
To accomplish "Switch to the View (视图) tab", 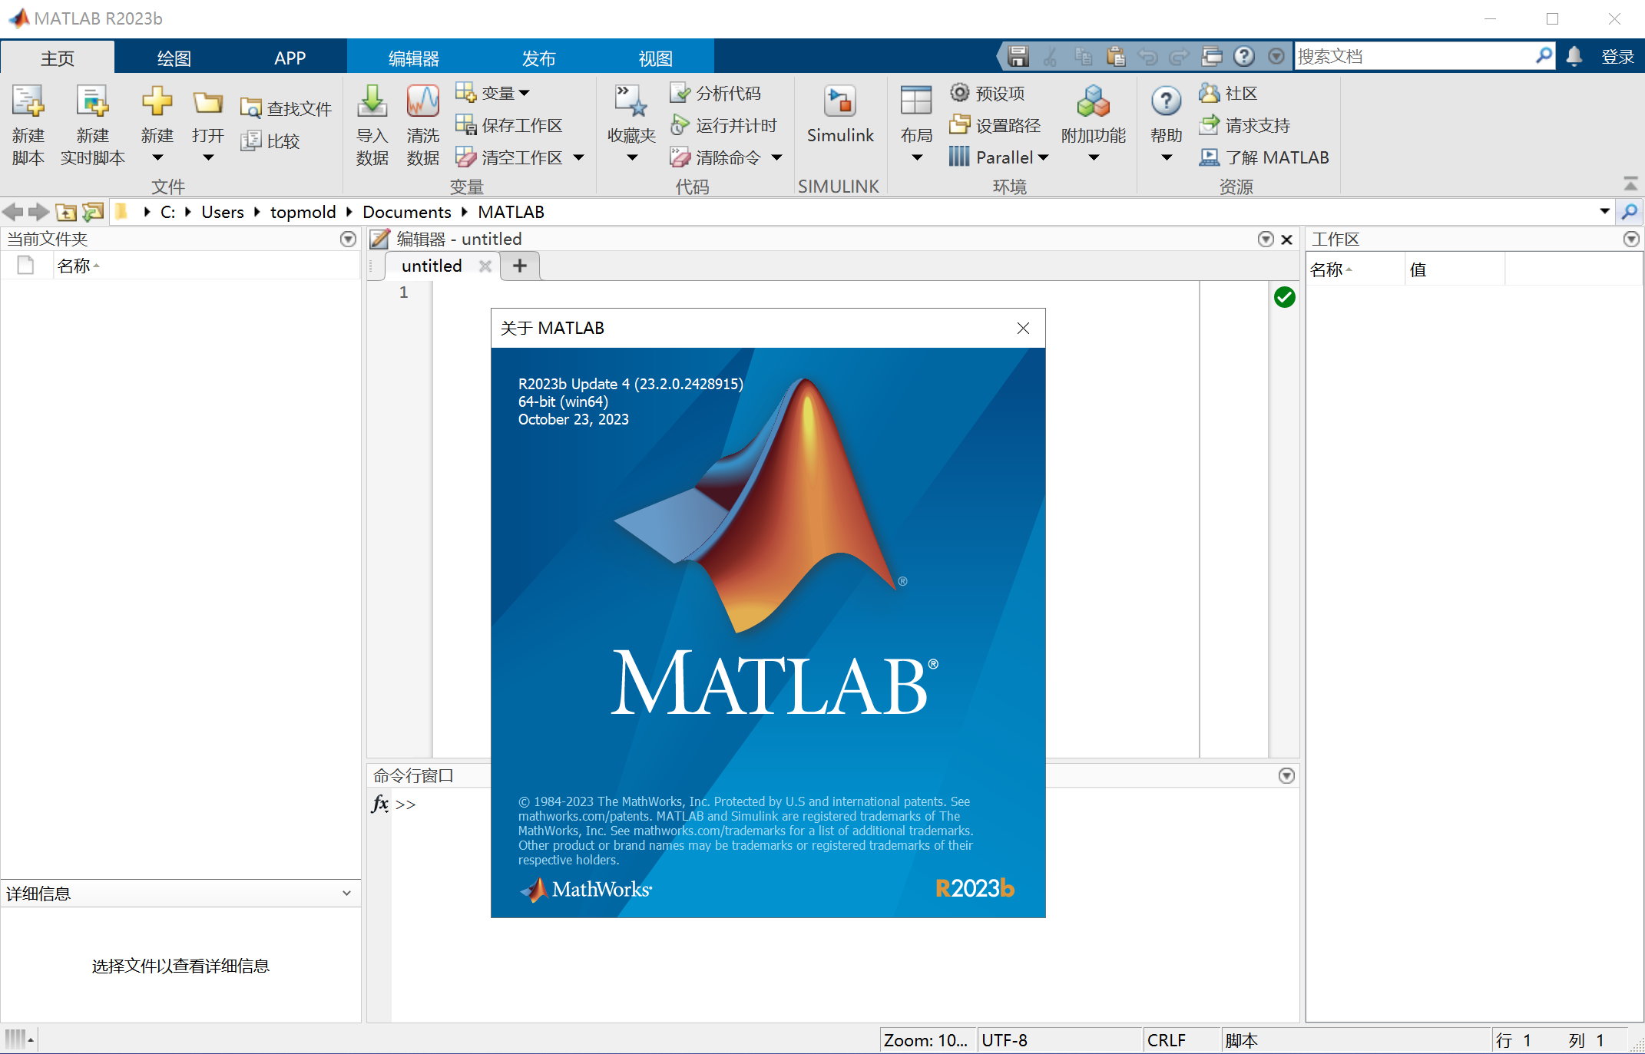I will pos(655,58).
